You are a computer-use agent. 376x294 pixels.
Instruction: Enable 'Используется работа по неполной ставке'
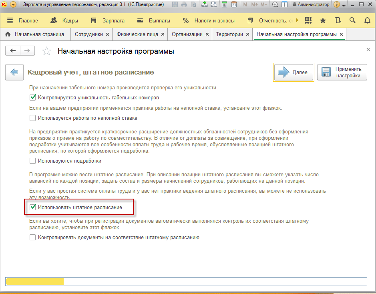coord(33,118)
